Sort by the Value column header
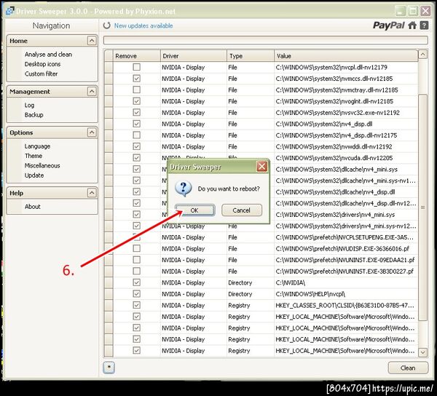The image size is (437, 396). pyautogui.click(x=346, y=56)
